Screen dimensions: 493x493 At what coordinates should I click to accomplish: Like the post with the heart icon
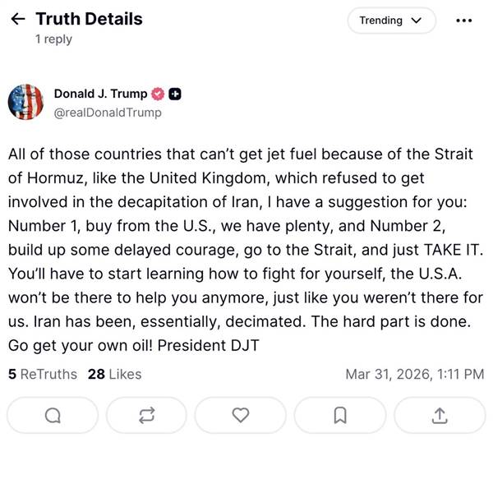tap(241, 416)
